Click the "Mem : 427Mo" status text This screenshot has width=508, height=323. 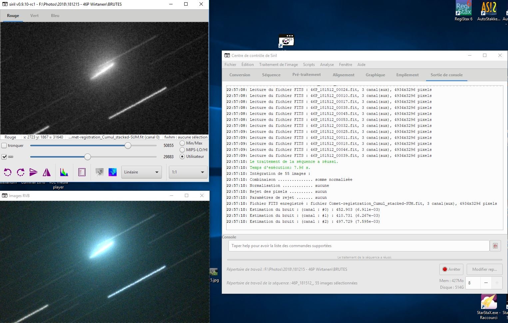[451, 281]
